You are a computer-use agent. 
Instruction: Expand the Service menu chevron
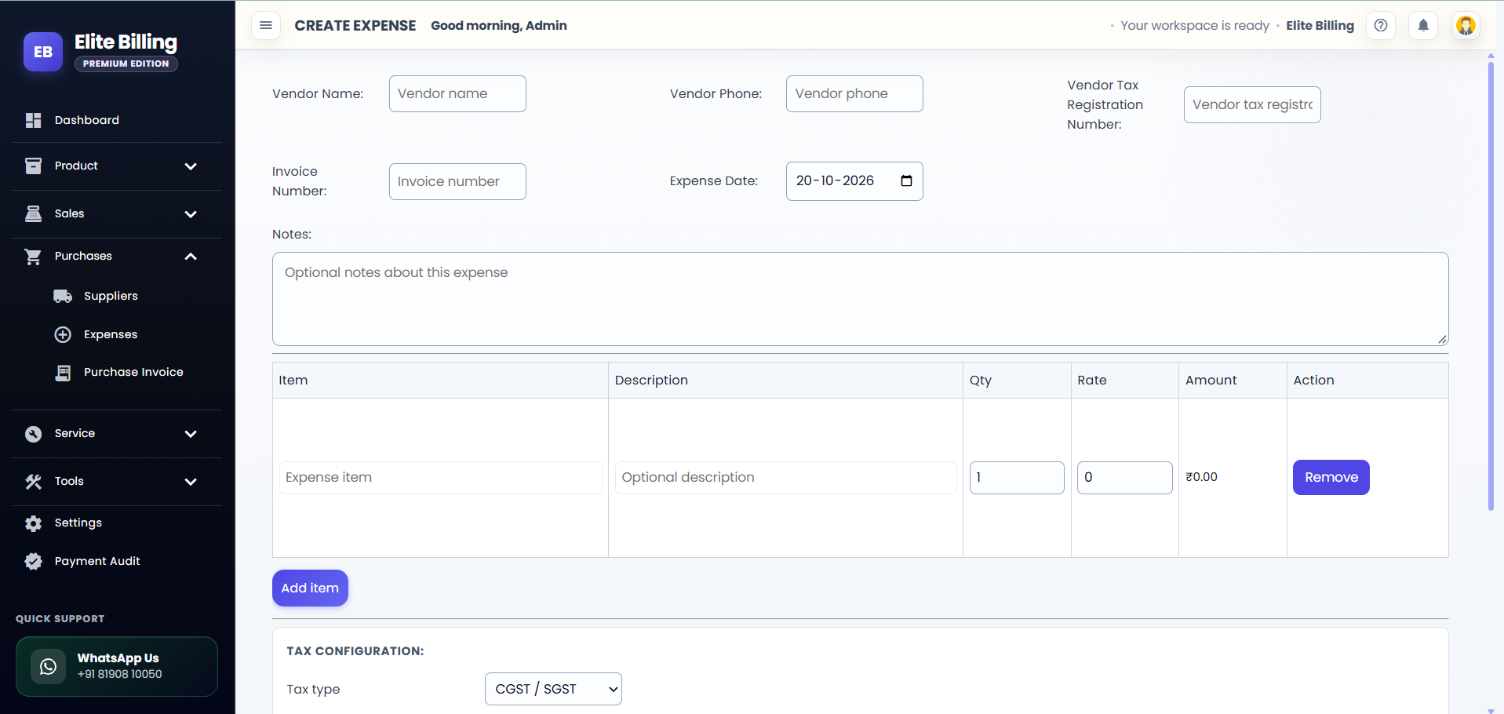[191, 434]
